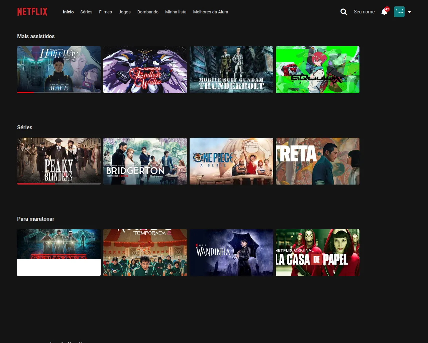The height and width of the screenshot is (343, 428).
Task: Click the Para maratonar heading
Action: 35,219
